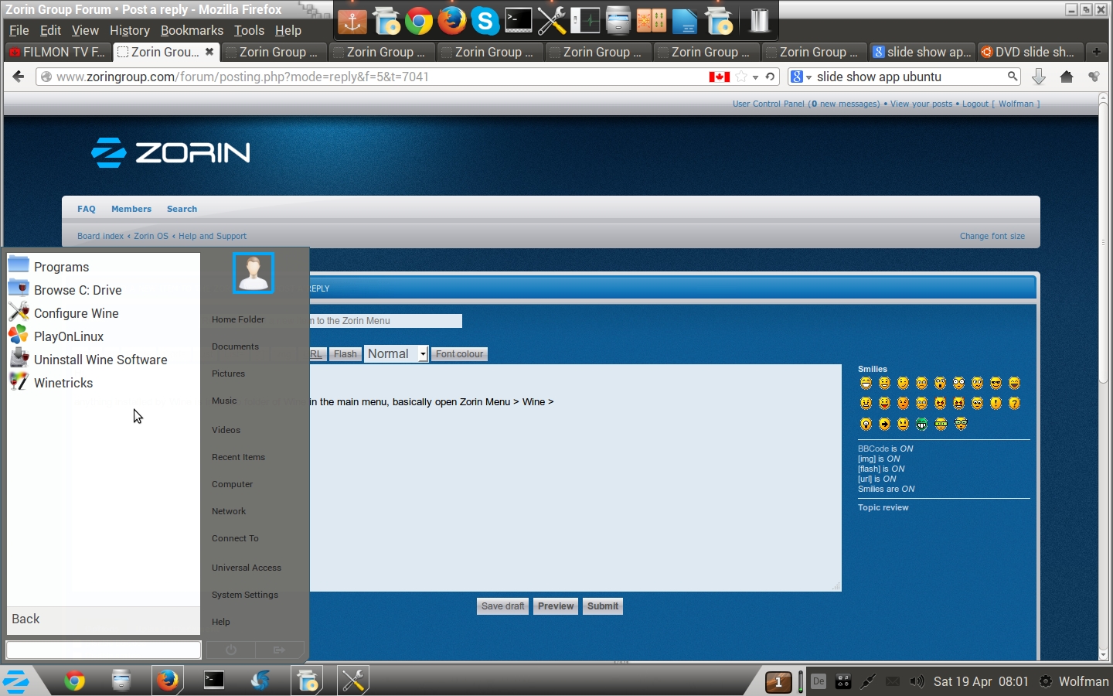Image resolution: width=1113 pixels, height=696 pixels.
Task: Launch Skype from the top dock
Action: coord(485,21)
